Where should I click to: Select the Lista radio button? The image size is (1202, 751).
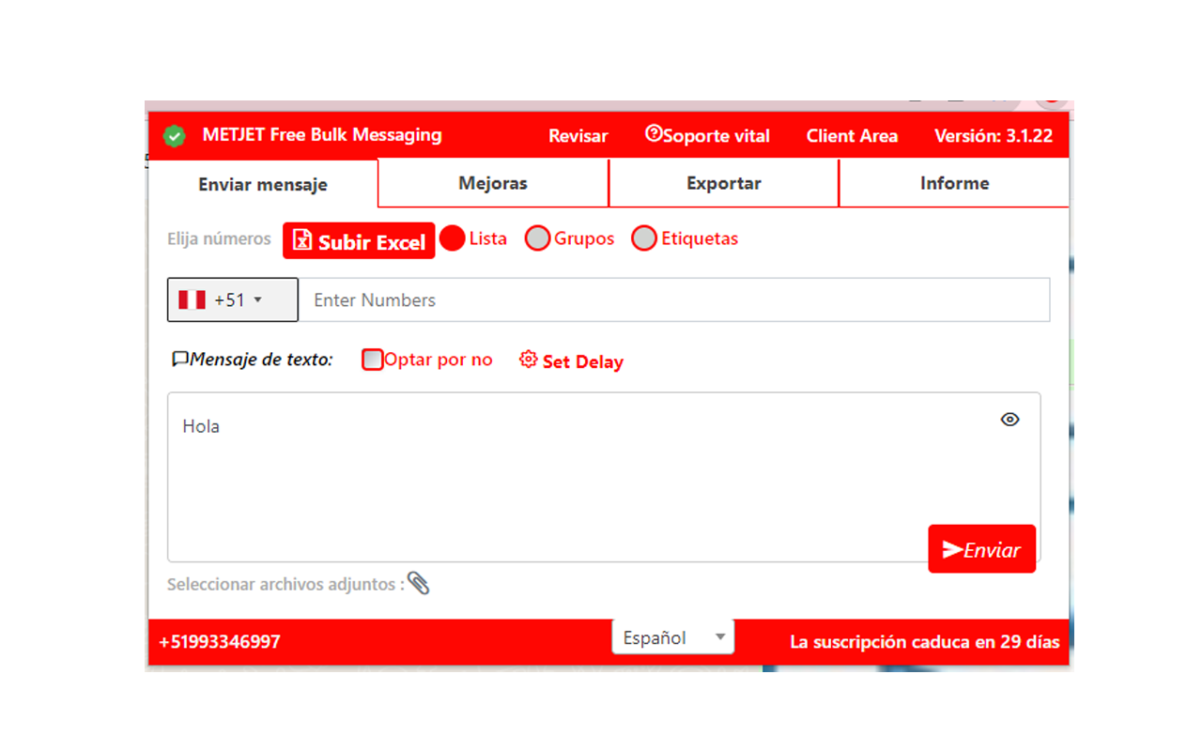(454, 238)
